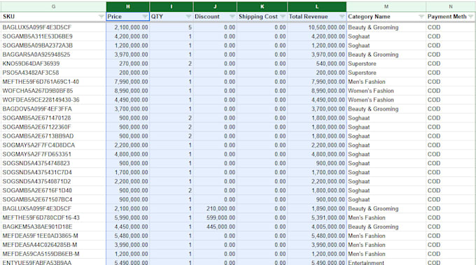Viewport: 476px width, 265px height.
Task: Select total revenue cell 10,500,000.00
Action: pyautogui.click(x=317, y=27)
